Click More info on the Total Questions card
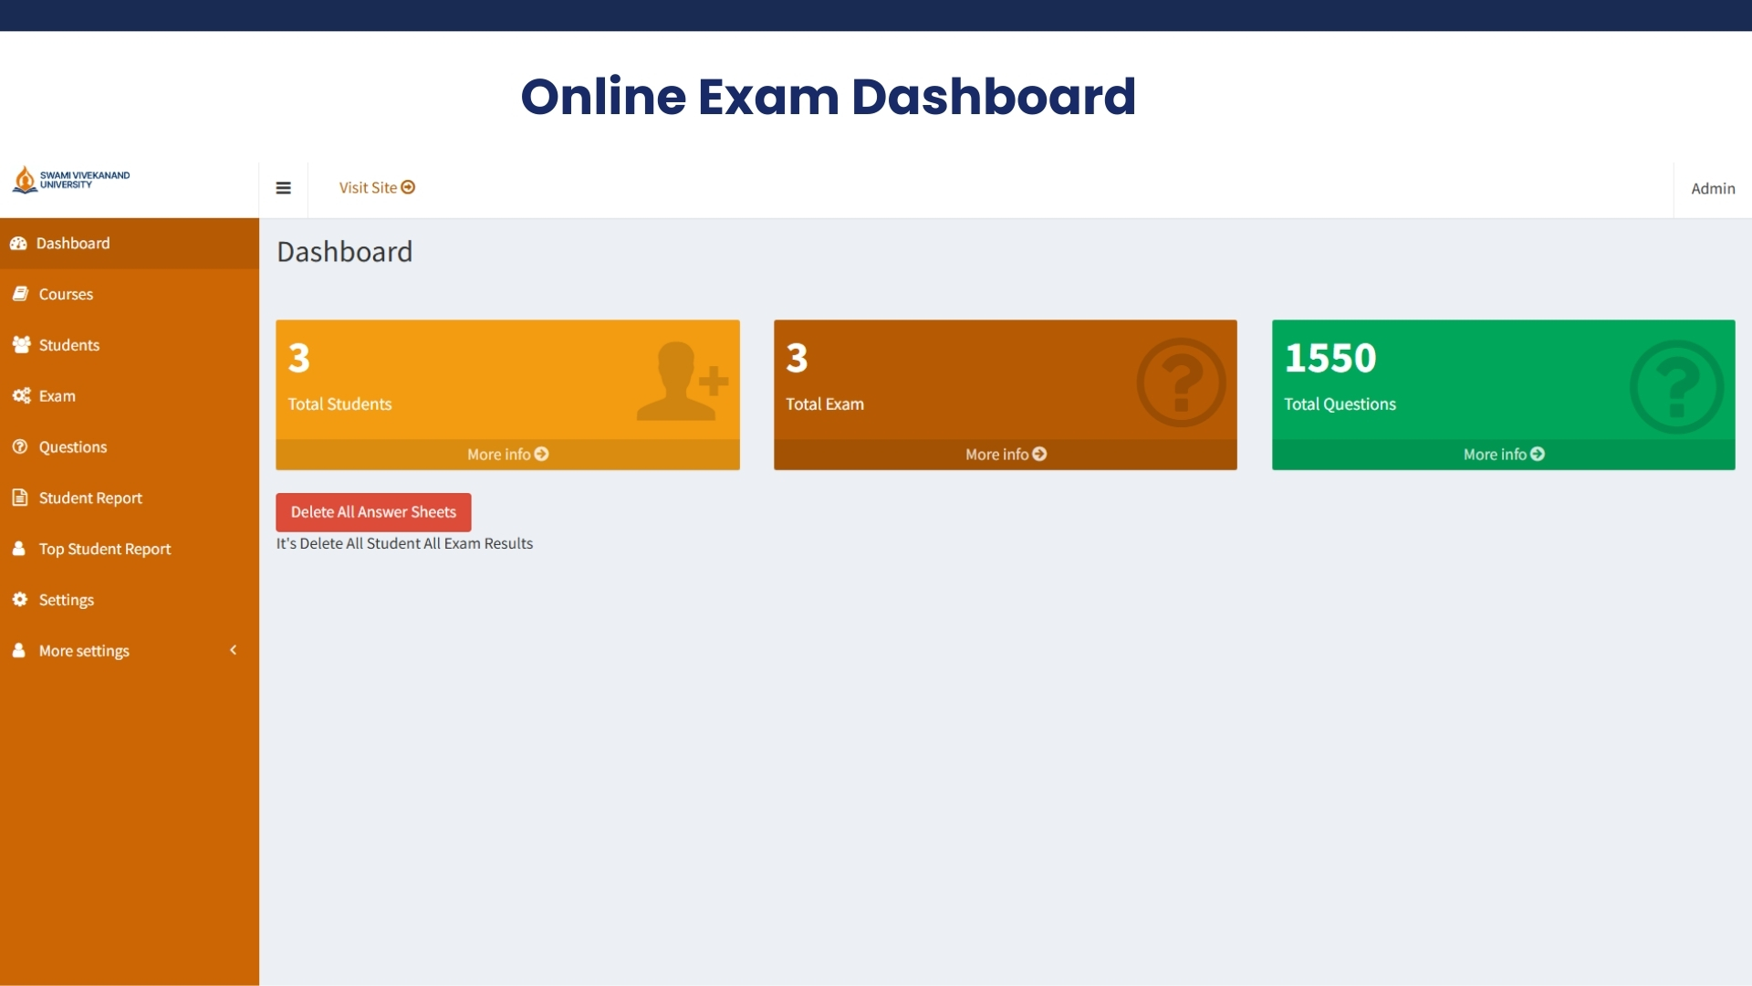 [x=1502, y=454]
